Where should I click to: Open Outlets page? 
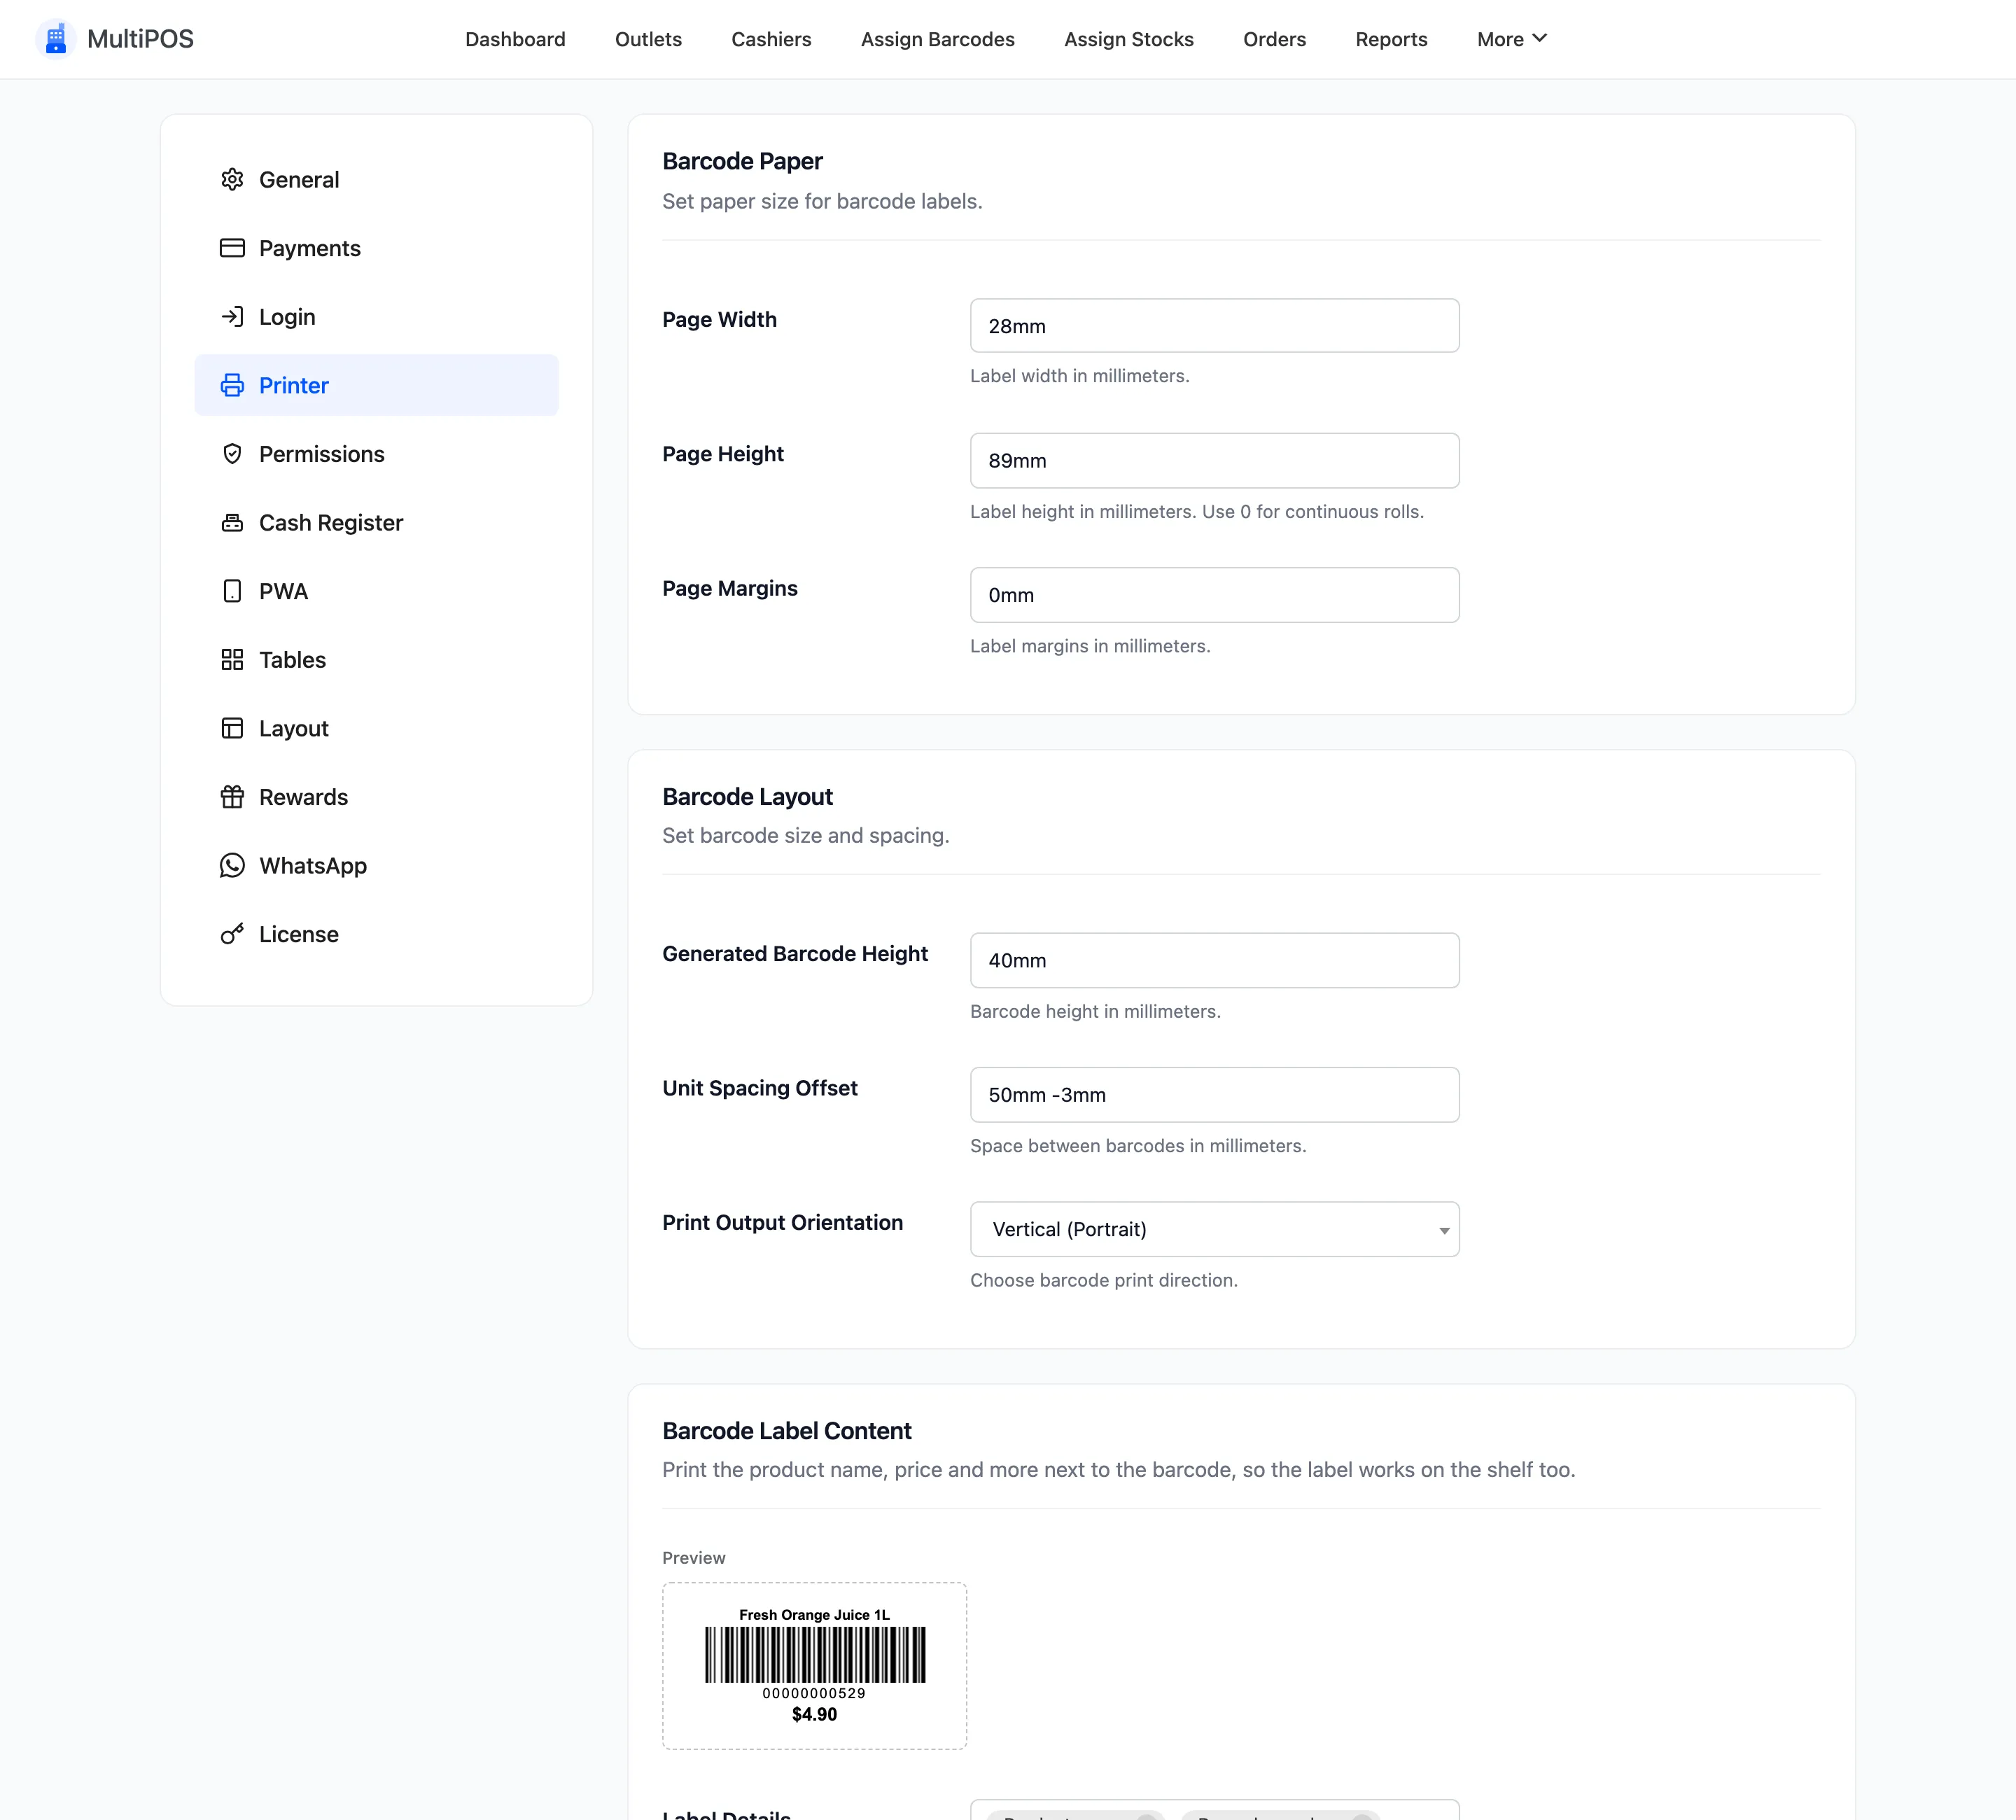(x=648, y=39)
